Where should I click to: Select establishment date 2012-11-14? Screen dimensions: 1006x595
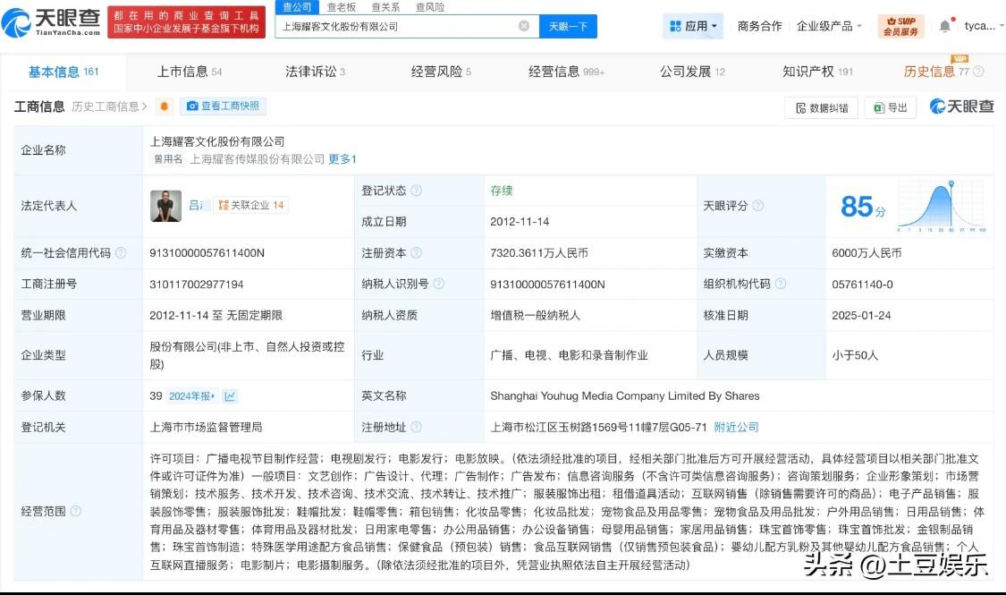[520, 221]
